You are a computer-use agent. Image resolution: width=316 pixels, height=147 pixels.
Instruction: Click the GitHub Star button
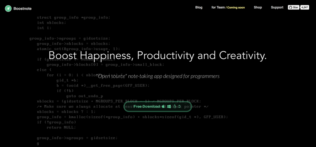(x=294, y=7)
